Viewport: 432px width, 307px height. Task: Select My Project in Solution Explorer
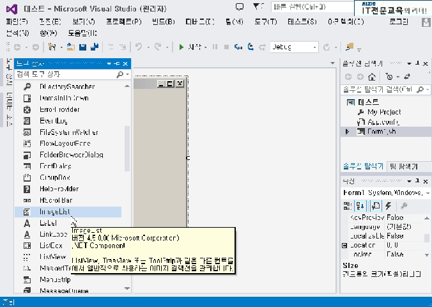[384, 112]
